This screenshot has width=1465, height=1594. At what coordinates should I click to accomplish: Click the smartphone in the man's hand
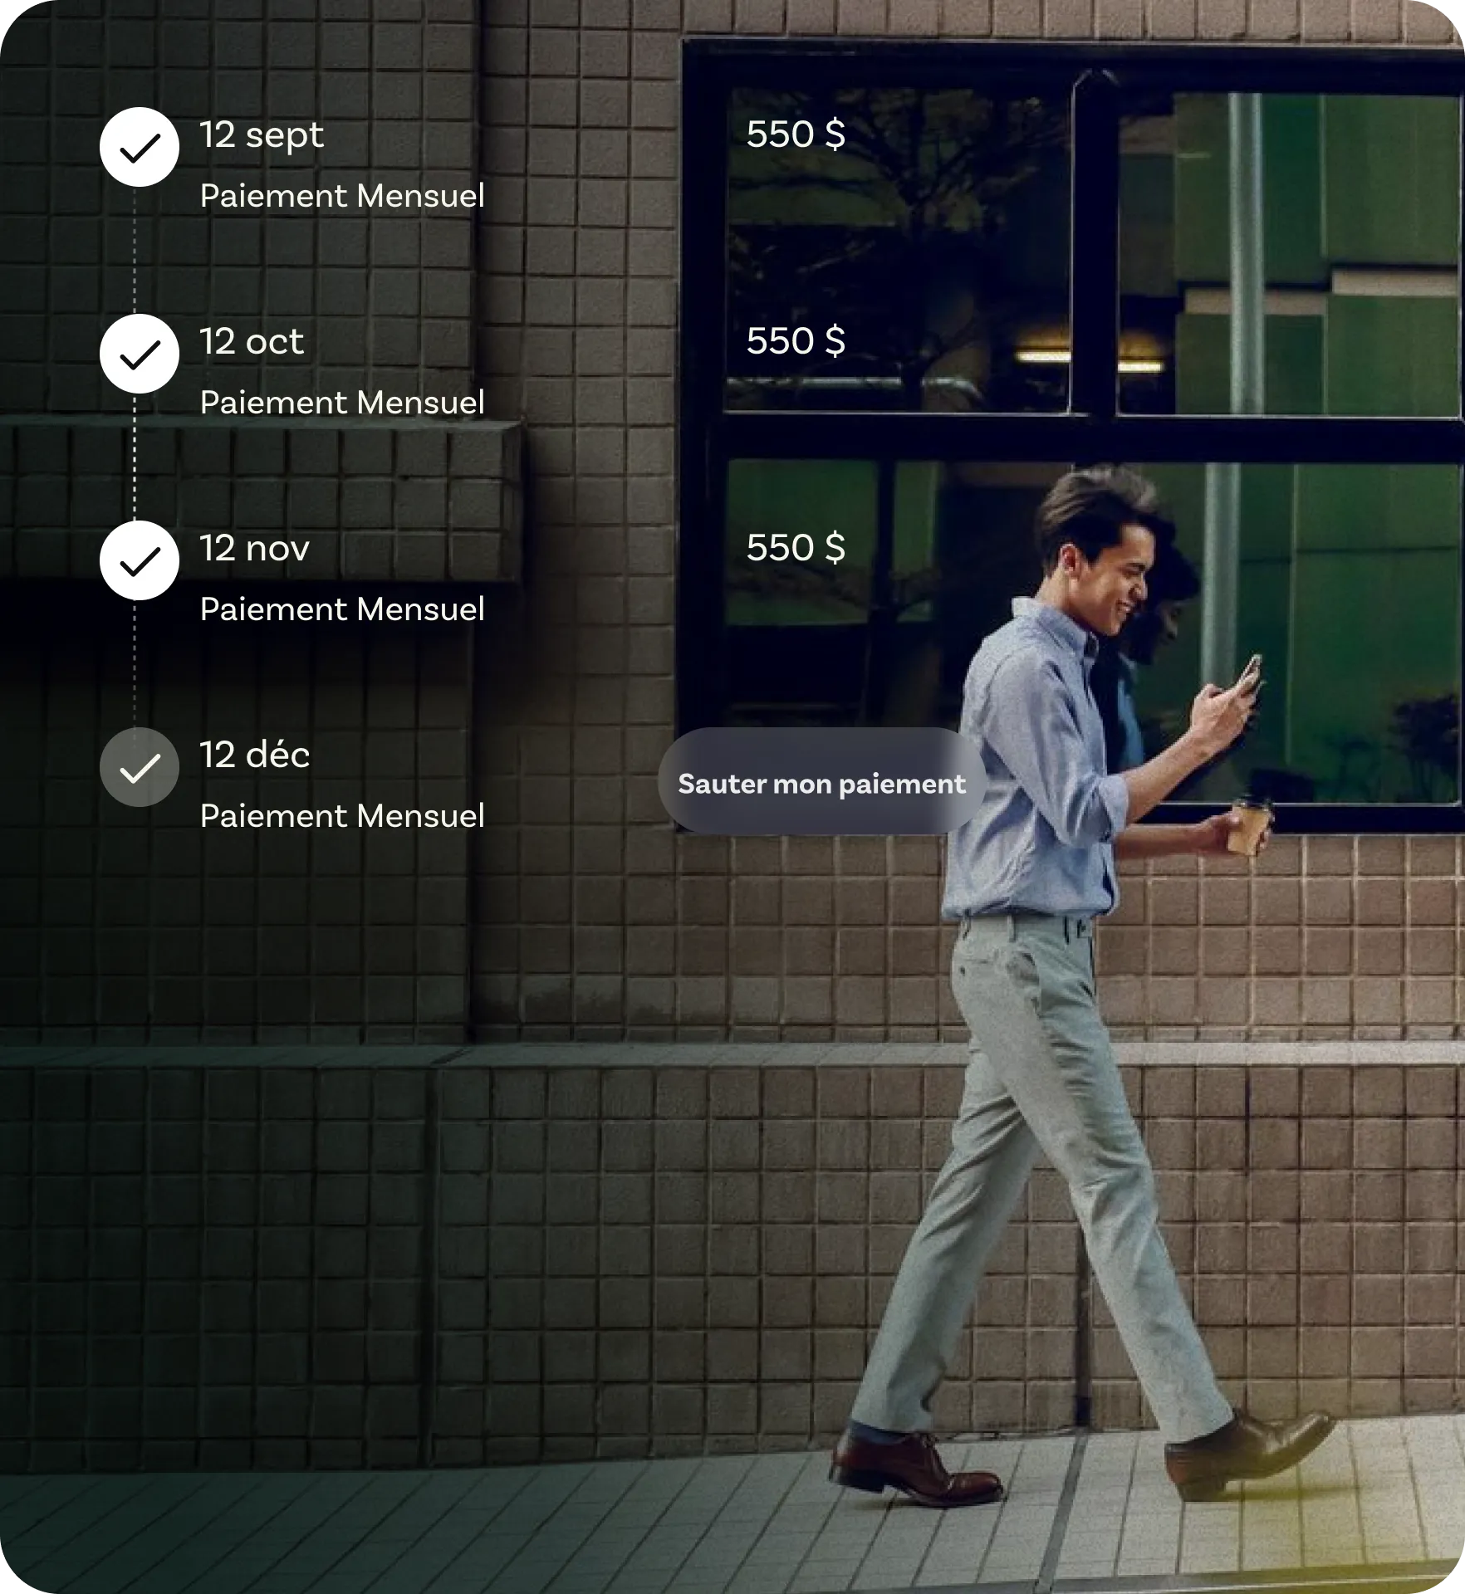[1248, 674]
